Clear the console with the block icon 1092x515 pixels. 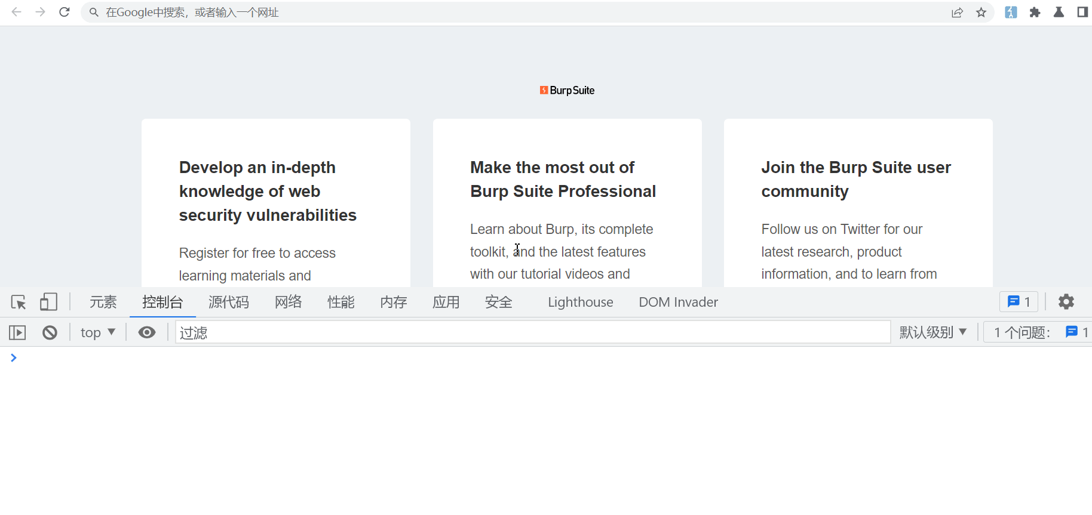tap(50, 332)
